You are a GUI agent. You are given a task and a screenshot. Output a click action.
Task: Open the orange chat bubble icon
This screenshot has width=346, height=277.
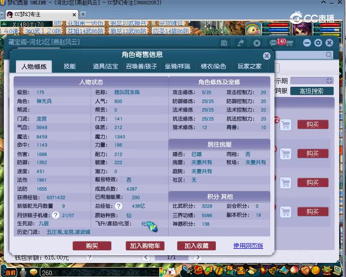(33, 272)
